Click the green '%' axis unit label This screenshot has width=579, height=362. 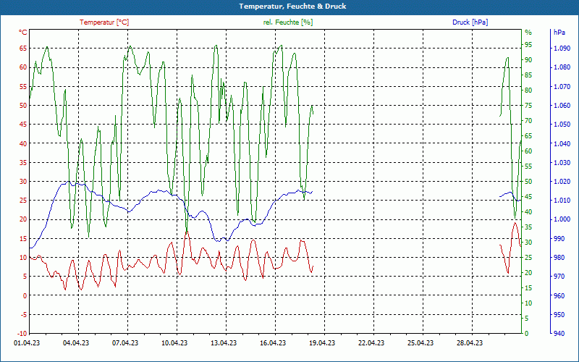click(528, 33)
